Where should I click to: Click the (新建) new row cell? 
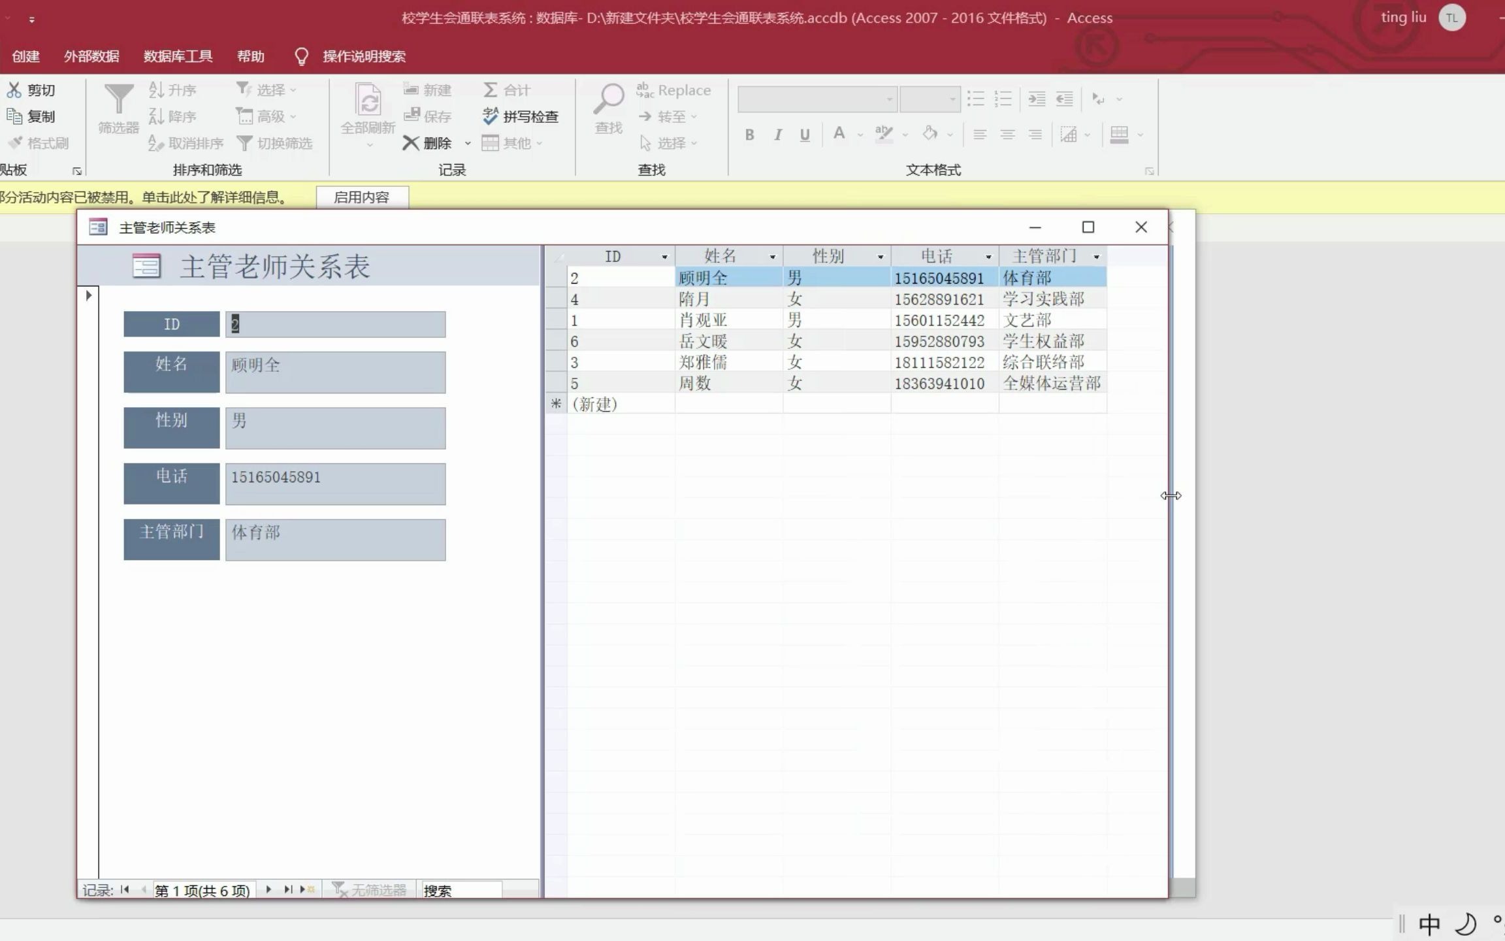tap(621, 404)
